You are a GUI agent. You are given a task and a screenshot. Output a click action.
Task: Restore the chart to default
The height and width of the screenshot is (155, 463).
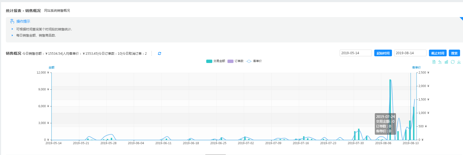[x=453, y=62]
